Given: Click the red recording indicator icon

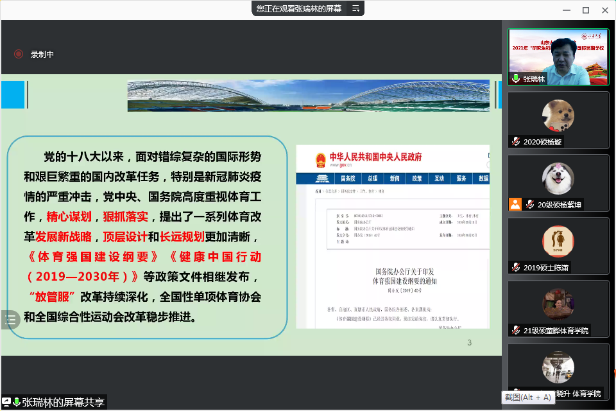Looking at the screenshot, I should pyautogui.click(x=19, y=55).
